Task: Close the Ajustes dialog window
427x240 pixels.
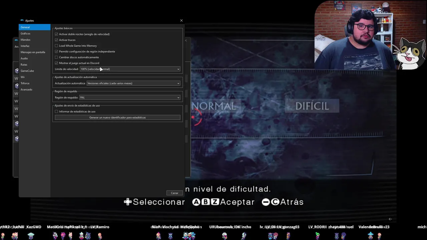Action: 181,20
